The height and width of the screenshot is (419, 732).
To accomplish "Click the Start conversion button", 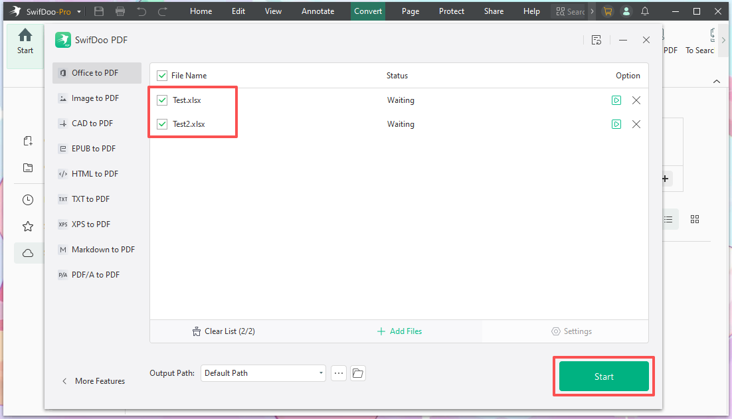I will point(603,376).
